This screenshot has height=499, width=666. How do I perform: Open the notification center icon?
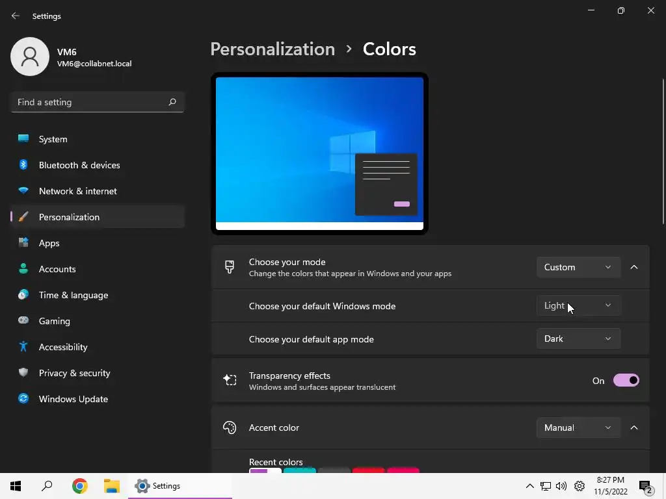point(646,487)
